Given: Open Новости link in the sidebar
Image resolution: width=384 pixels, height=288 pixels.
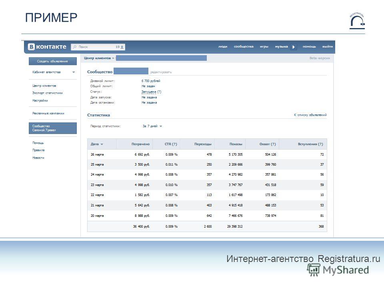Looking at the screenshot, I should [x=38, y=158].
